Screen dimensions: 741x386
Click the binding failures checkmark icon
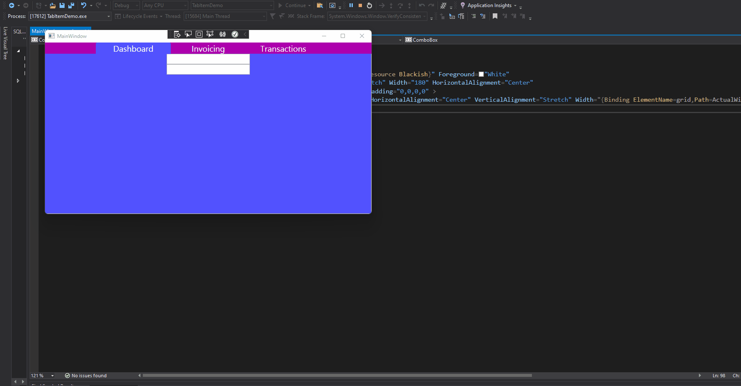pos(235,34)
